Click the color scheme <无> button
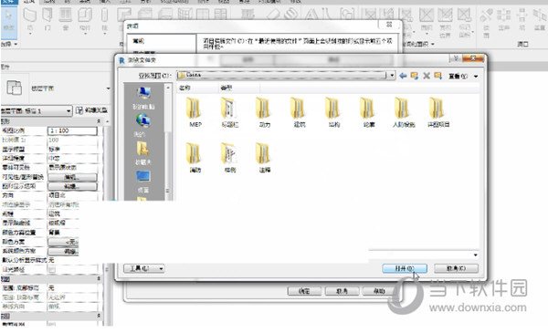The width and height of the screenshot is (548, 333). tap(63, 242)
